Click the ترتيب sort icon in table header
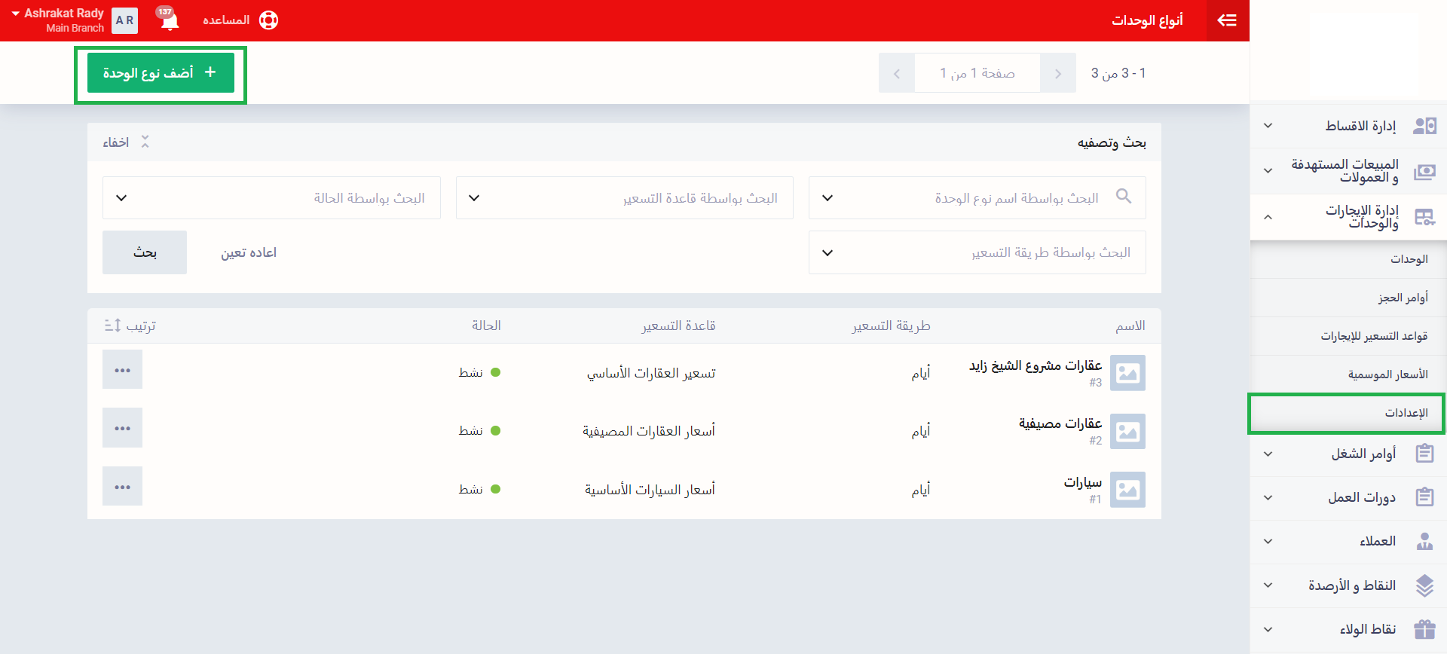This screenshot has width=1447, height=654. click(113, 325)
